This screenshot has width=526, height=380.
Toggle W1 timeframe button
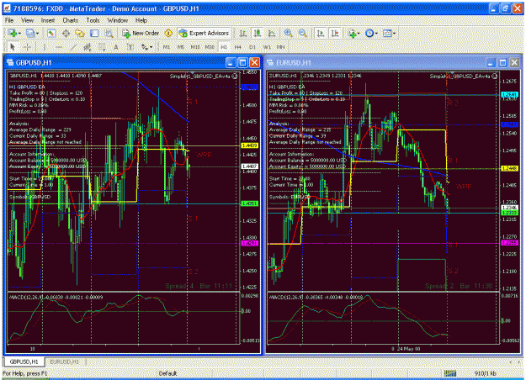click(x=267, y=47)
